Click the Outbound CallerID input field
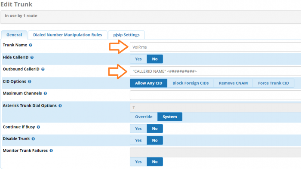 point(215,71)
